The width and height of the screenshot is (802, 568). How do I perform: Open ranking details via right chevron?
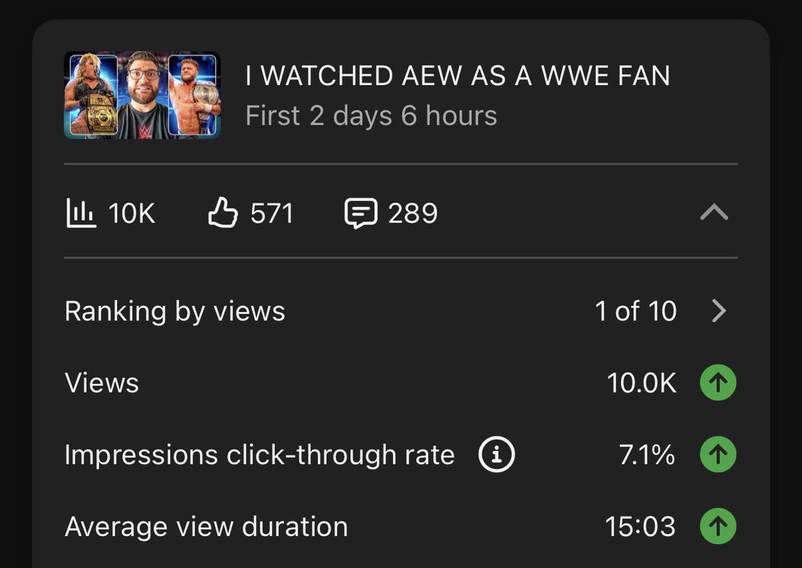[718, 311]
